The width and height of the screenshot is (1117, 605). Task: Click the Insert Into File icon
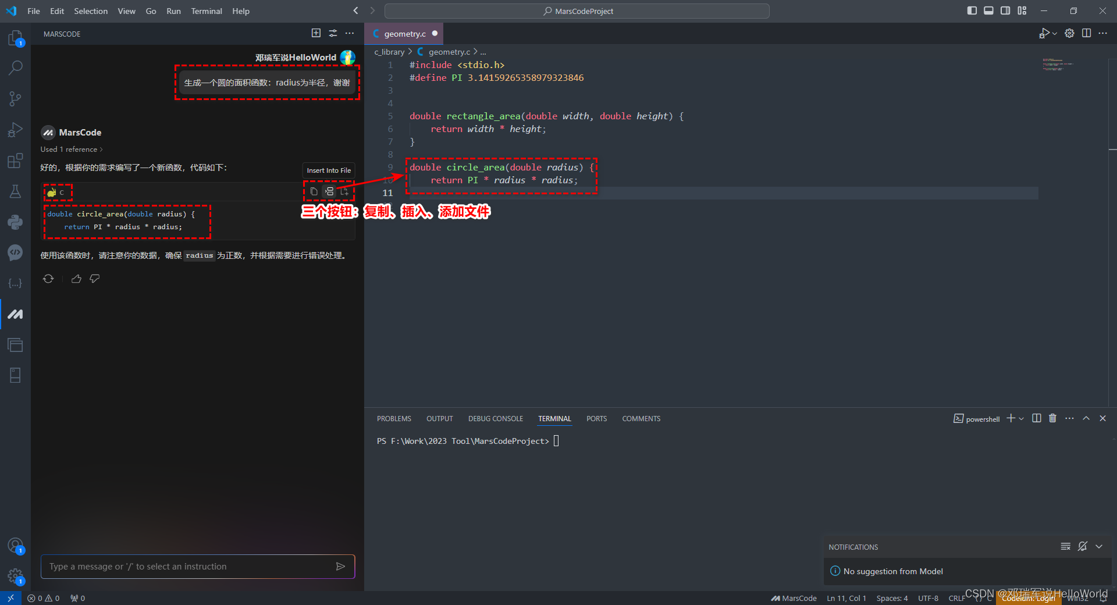[x=329, y=191]
